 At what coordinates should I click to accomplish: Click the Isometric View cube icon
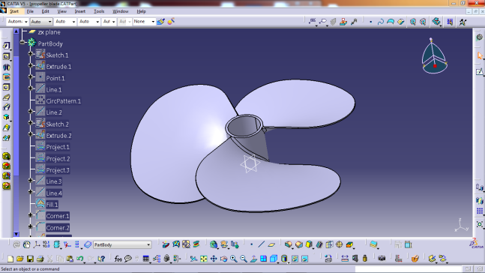point(274,259)
